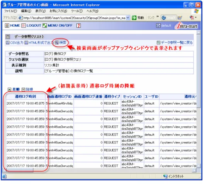The image size is (204, 185).
Task: Open the ファイル(F) menu
Action: pos(11,11)
